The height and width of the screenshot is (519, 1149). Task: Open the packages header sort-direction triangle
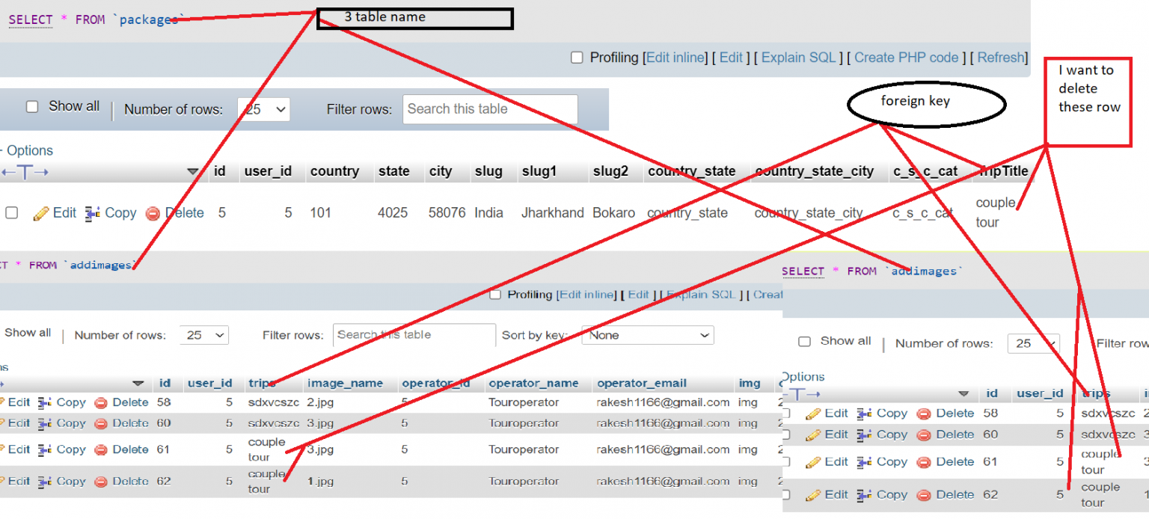coord(193,172)
